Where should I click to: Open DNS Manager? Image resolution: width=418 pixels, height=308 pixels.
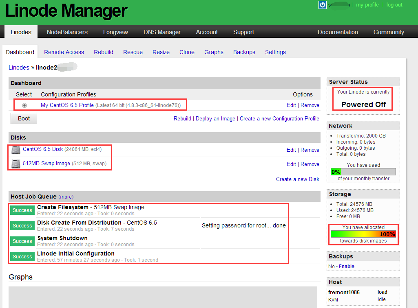point(162,32)
